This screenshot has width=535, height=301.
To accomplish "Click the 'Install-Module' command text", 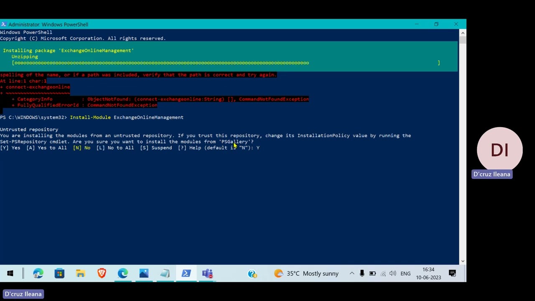I will [x=90, y=117].
